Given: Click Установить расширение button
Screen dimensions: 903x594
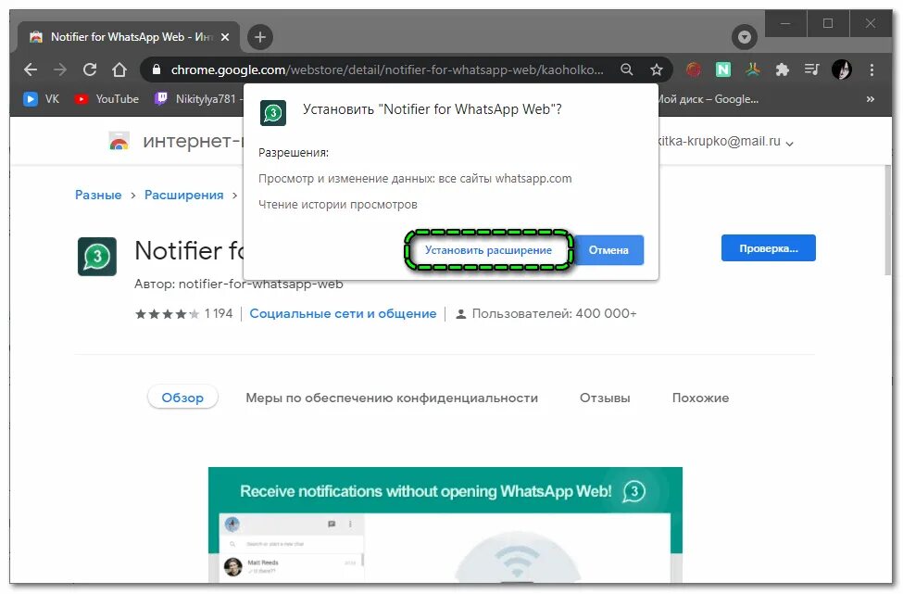Looking at the screenshot, I should coord(488,250).
